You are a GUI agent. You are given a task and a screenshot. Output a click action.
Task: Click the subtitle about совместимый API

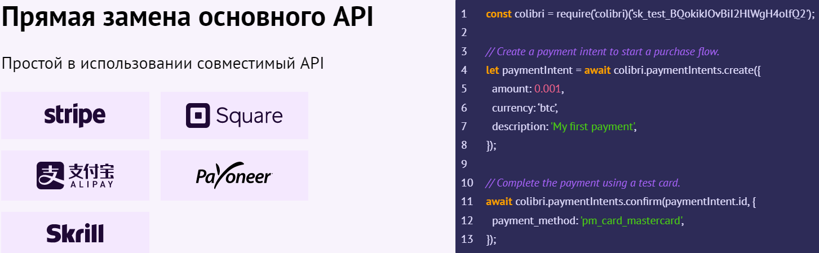tap(163, 63)
